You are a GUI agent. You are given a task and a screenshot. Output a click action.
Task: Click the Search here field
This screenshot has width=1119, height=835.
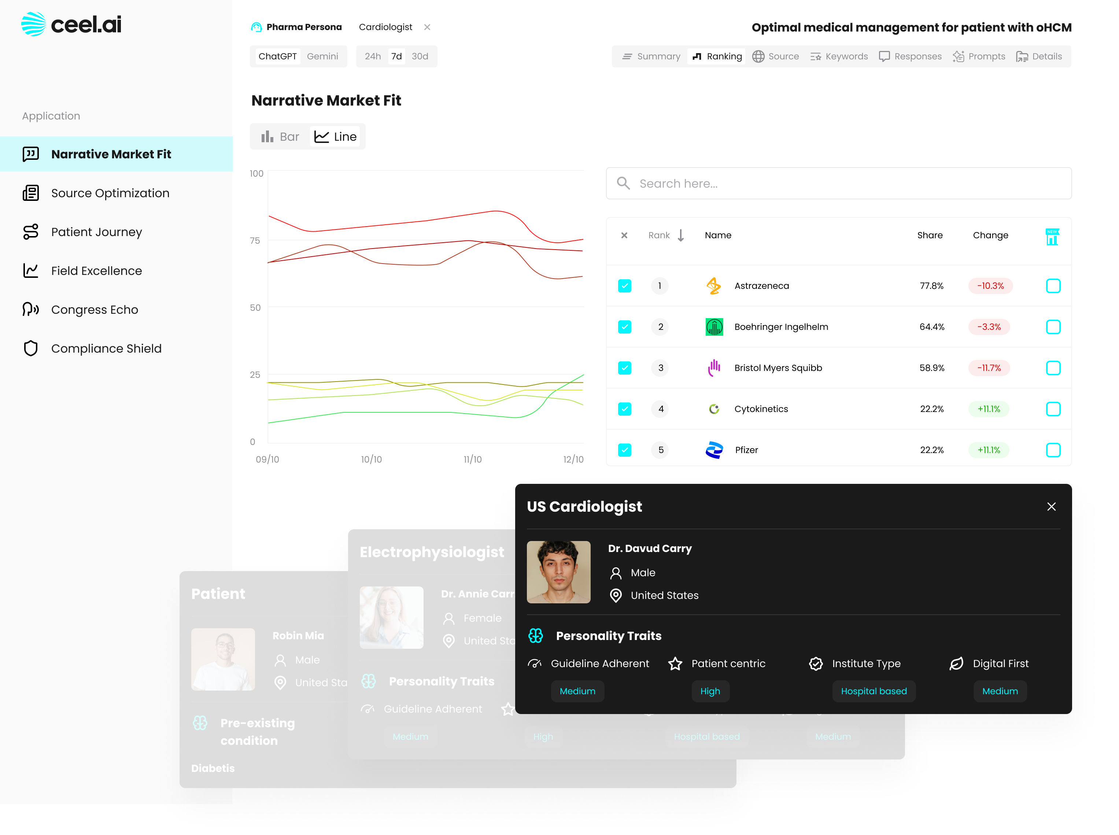coord(839,183)
